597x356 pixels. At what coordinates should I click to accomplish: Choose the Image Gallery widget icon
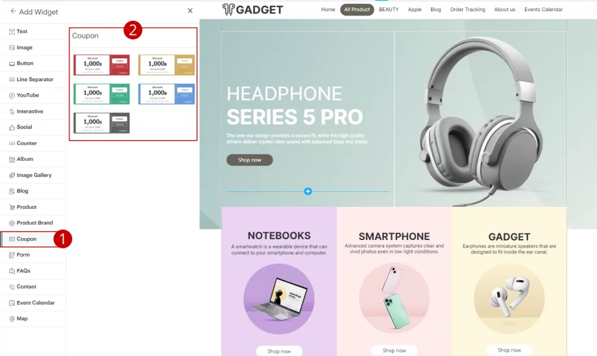tap(12, 175)
